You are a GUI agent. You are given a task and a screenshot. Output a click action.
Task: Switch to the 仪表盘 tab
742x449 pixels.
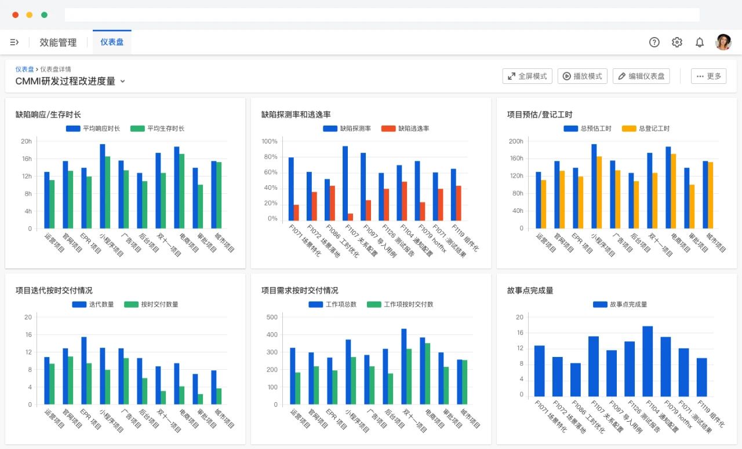point(111,42)
